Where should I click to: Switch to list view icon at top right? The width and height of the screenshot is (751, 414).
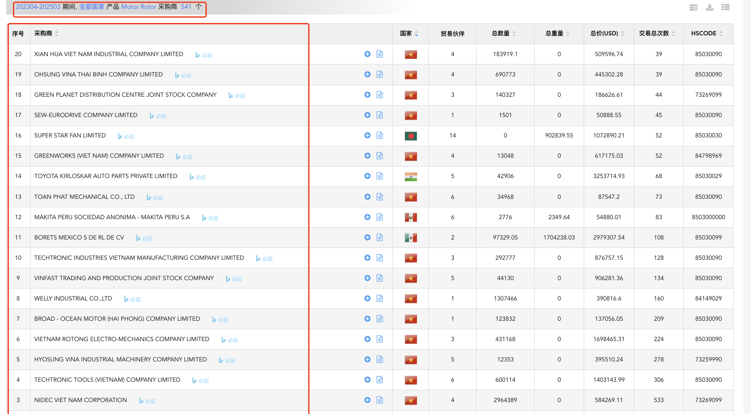(x=725, y=7)
